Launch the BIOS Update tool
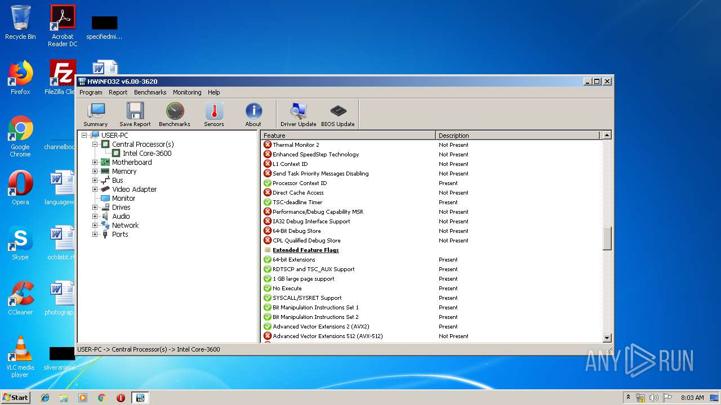The width and height of the screenshot is (721, 405). tap(338, 114)
